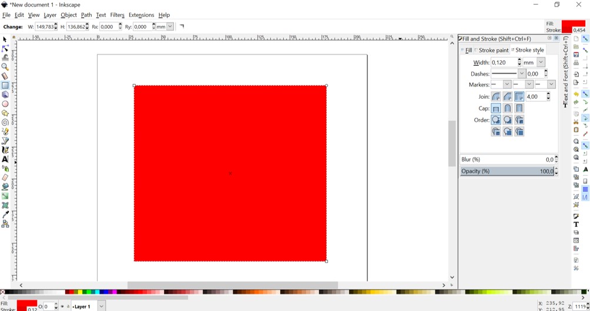Image resolution: width=590 pixels, height=311 pixels.
Task: Open the stroke width unit dropdown
Action: pyautogui.click(x=541, y=62)
